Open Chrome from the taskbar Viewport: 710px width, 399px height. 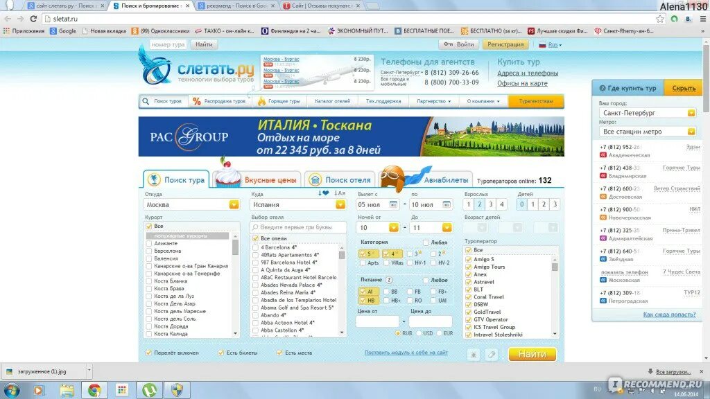[x=94, y=389]
